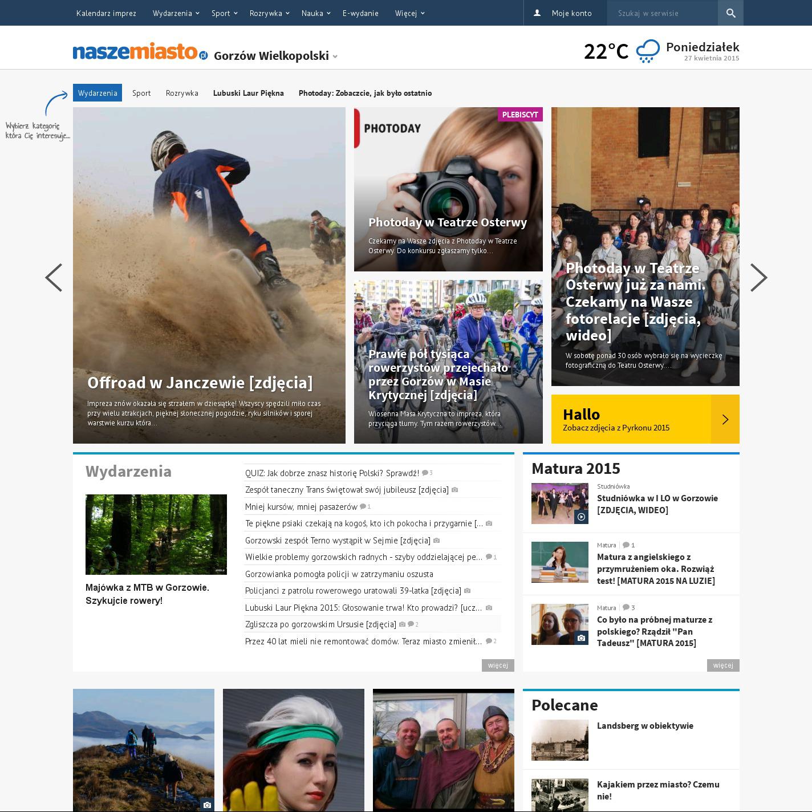Click the search magnifier icon
Screen dimensions: 812x812
[730, 13]
